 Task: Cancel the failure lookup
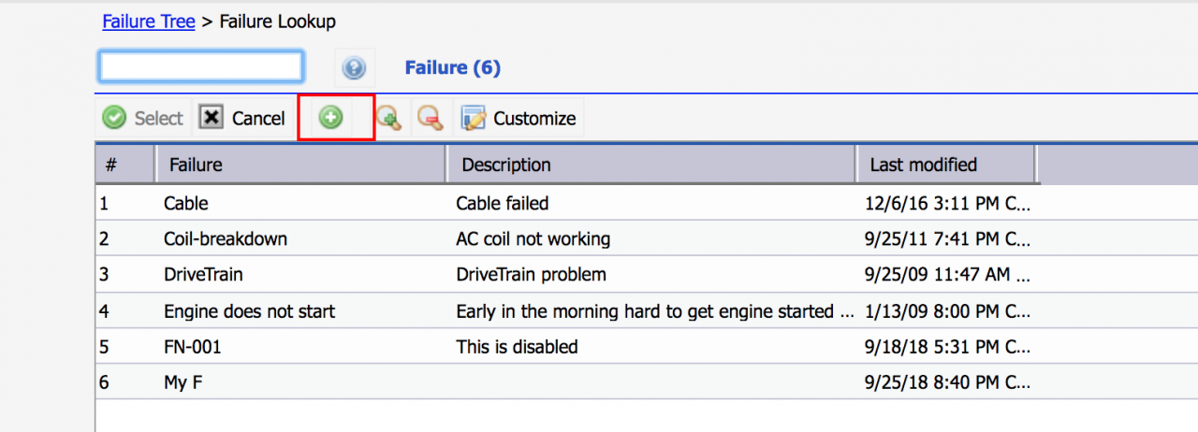point(243,118)
